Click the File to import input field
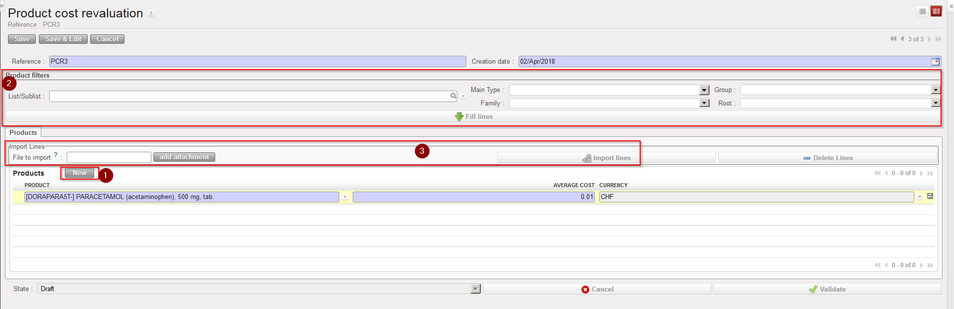This screenshot has height=309, width=954. (109, 158)
